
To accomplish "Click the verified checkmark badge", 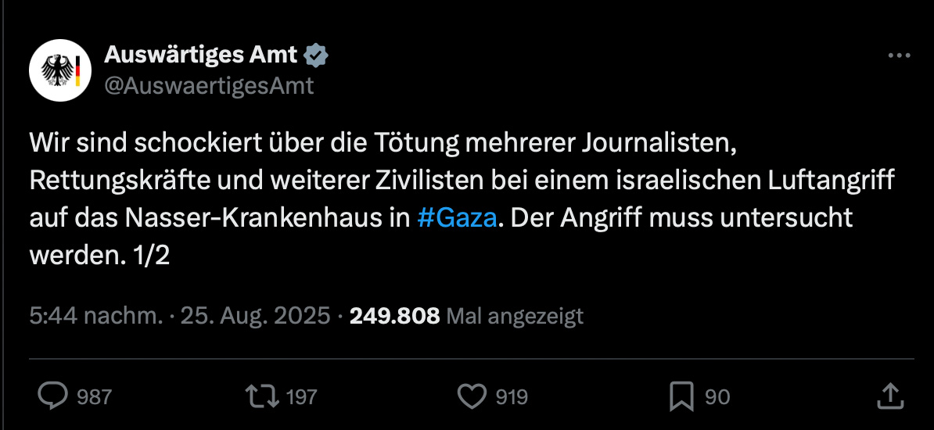I will click(316, 56).
